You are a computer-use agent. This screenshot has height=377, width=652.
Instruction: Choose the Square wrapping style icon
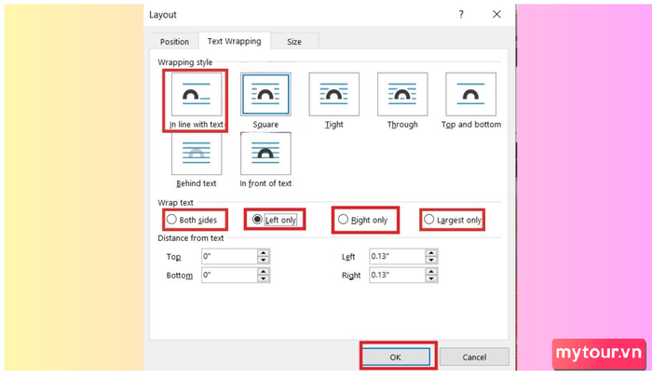[265, 94]
